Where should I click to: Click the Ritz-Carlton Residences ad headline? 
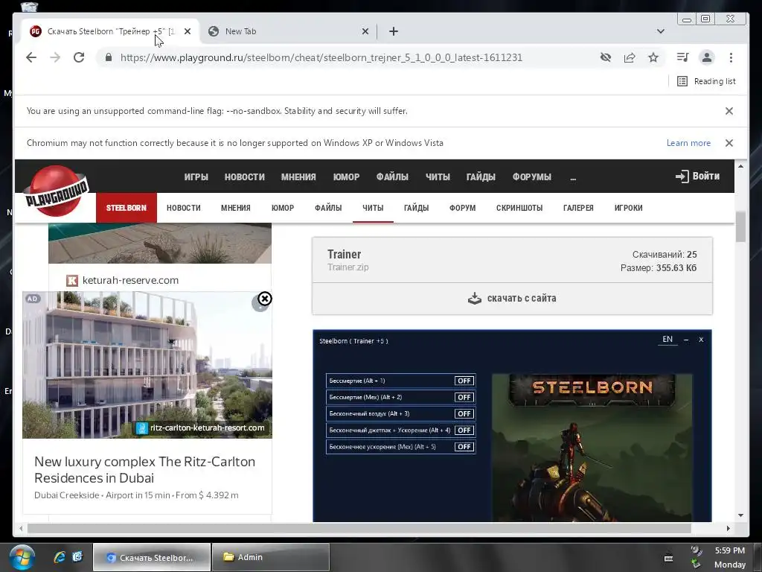pos(144,469)
